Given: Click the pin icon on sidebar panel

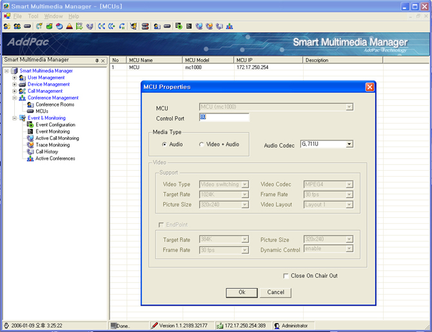Looking at the screenshot, I should click(97, 61).
